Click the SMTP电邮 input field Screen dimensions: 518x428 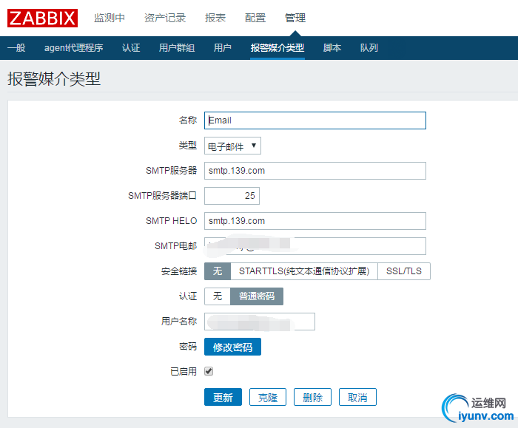tap(315, 246)
